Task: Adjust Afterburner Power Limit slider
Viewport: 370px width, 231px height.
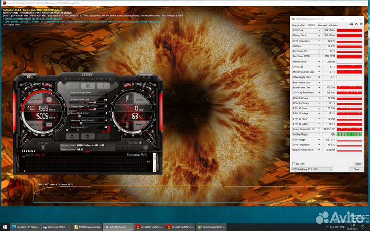Action: click(88, 102)
